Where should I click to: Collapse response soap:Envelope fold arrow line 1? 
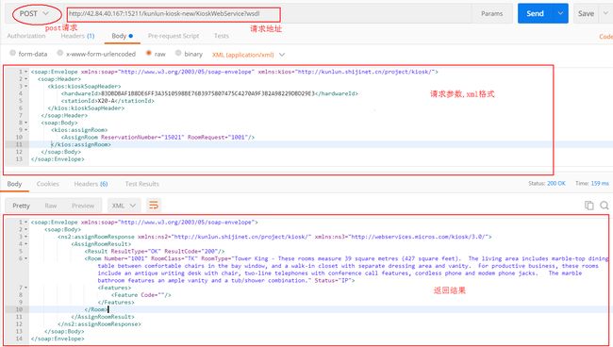(26, 223)
